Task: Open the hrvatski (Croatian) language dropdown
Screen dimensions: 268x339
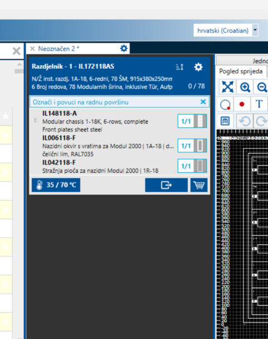Action: coord(255,30)
